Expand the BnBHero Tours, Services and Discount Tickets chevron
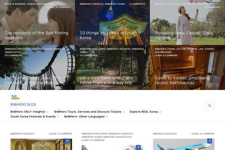The height and width of the screenshot is (150, 225). 123,112
